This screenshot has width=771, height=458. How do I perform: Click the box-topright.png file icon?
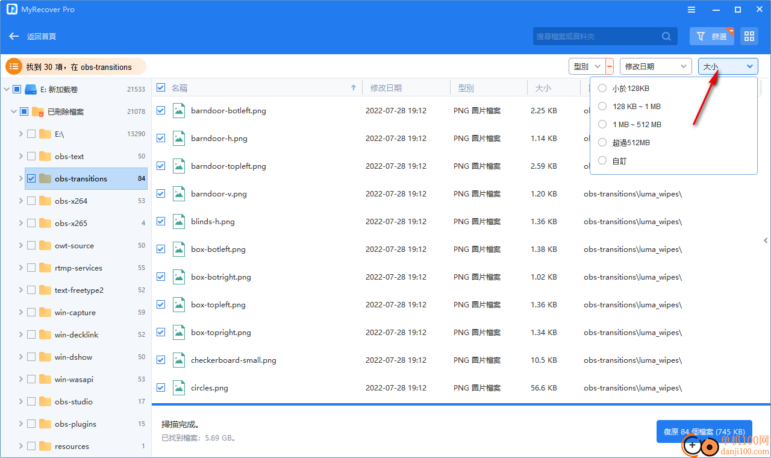click(178, 332)
